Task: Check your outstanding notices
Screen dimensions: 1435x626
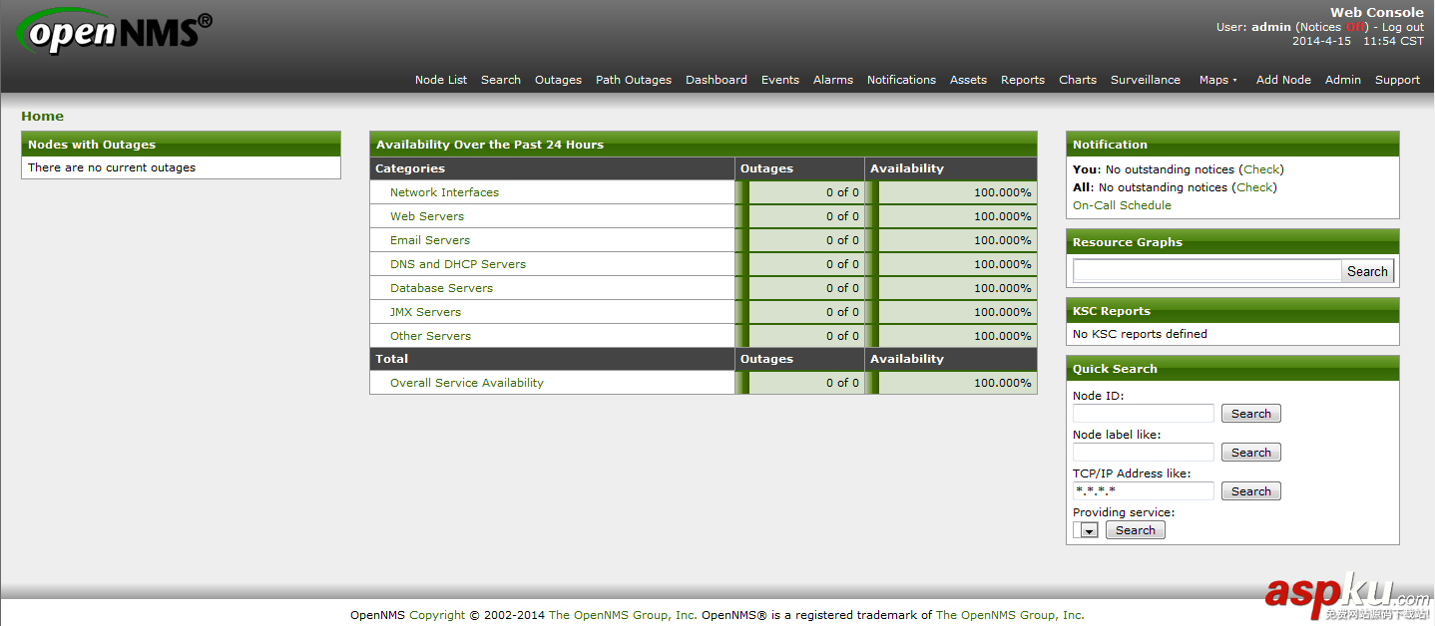Action: pyautogui.click(x=1261, y=169)
